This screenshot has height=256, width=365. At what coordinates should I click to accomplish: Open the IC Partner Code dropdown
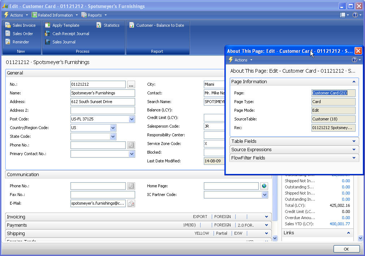coord(265,195)
